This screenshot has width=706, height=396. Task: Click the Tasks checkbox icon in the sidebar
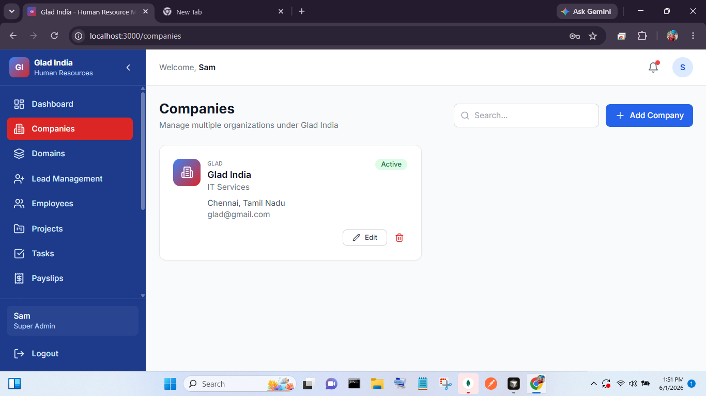click(19, 254)
